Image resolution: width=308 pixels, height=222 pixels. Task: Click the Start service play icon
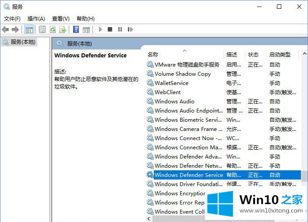coord(100,29)
